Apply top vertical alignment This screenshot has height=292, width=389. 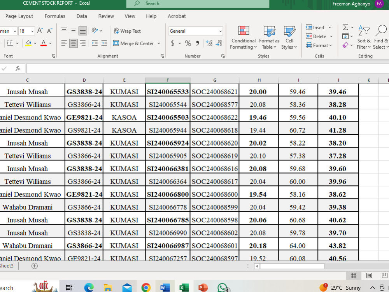tap(64, 31)
